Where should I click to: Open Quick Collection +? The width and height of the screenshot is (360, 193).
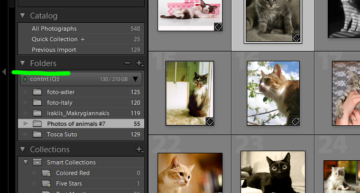pyautogui.click(x=81, y=39)
